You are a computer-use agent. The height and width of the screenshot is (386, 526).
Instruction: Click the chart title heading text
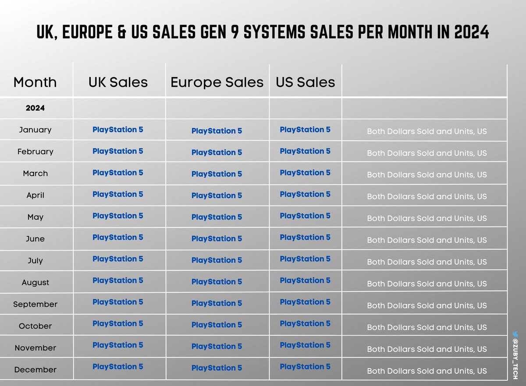tap(263, 32)
